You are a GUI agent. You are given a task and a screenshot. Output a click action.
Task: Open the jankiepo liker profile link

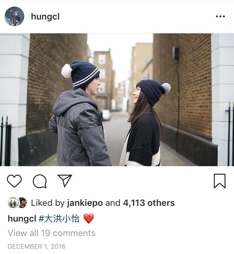pyautogui.click(x=85, y=203)
